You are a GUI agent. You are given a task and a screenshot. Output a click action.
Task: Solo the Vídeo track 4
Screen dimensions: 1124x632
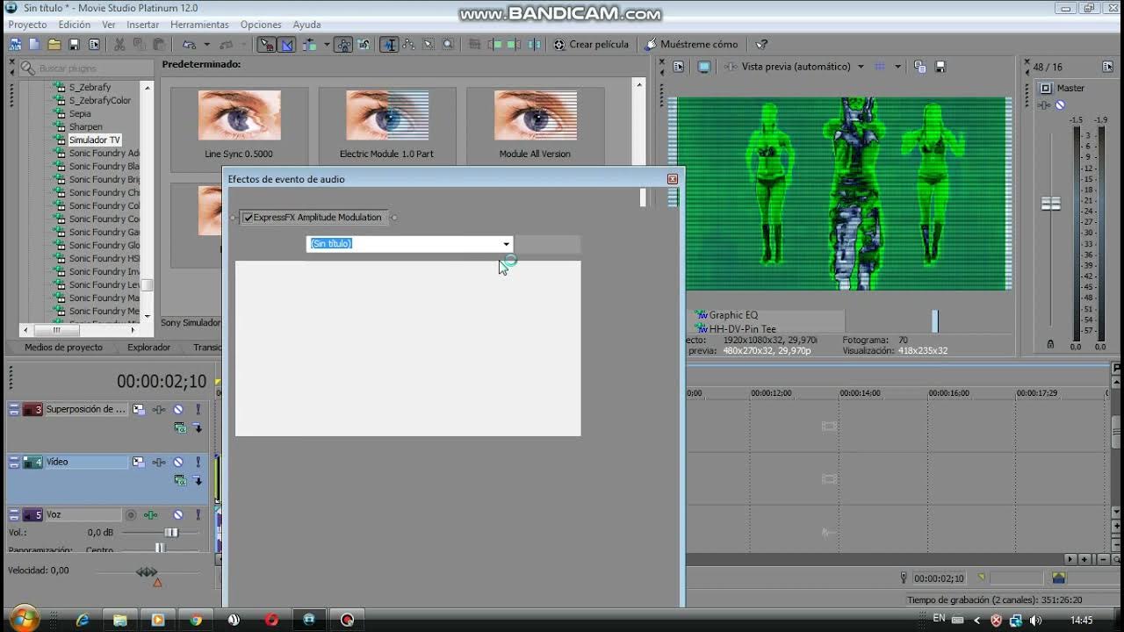(x=198, y=462)
